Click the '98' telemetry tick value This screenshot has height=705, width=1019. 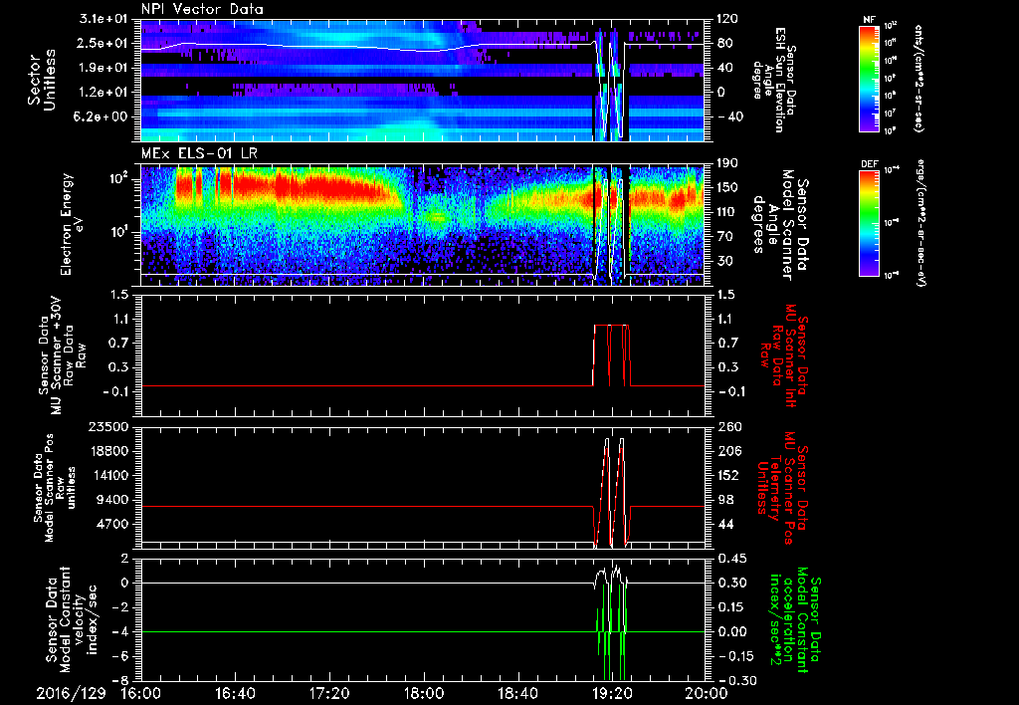(x=725, y=500)
